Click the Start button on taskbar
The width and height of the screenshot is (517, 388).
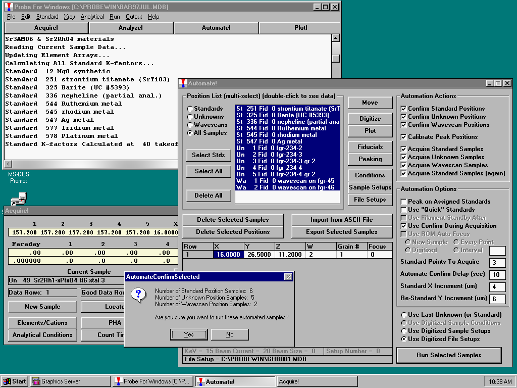[x=14, y=381]
